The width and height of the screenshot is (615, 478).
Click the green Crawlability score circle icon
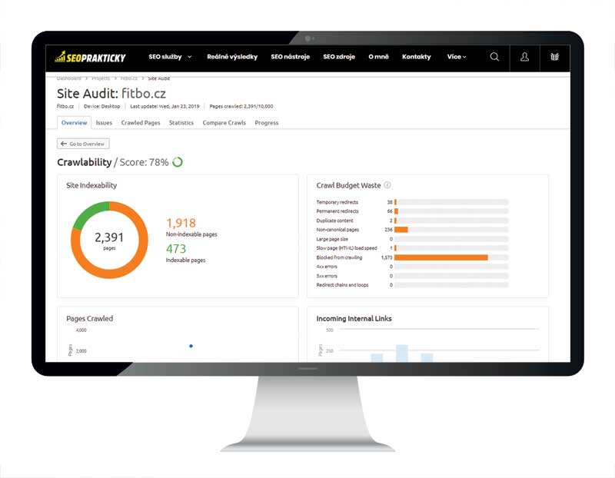178,162
